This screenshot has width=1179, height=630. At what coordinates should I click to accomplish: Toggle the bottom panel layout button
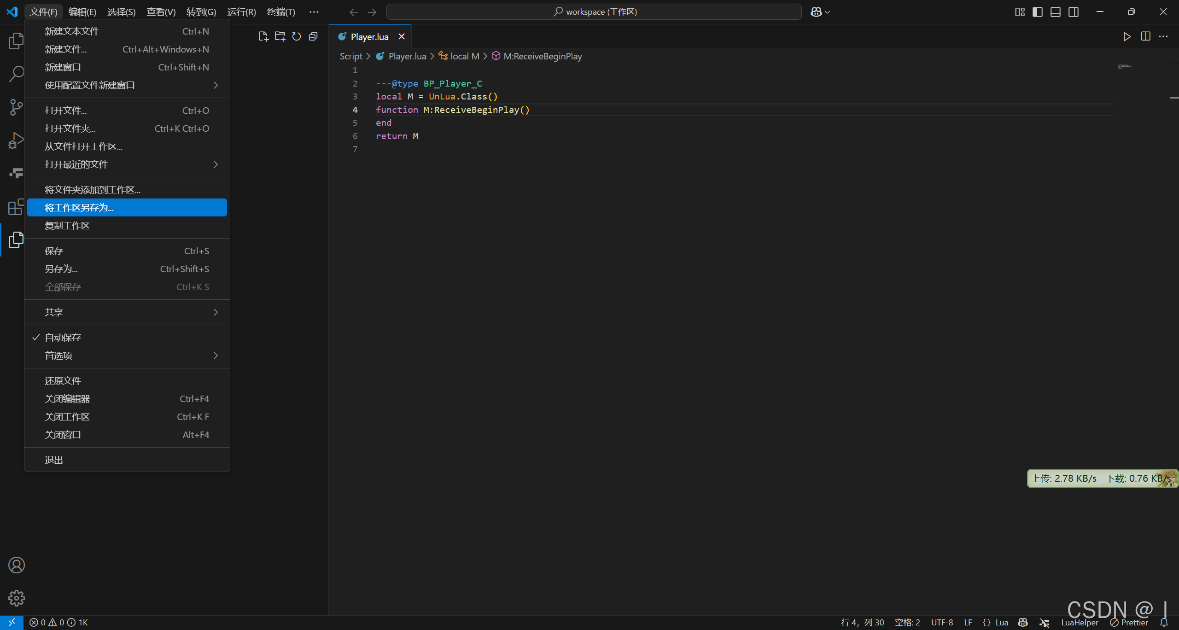coord(1056,12)
